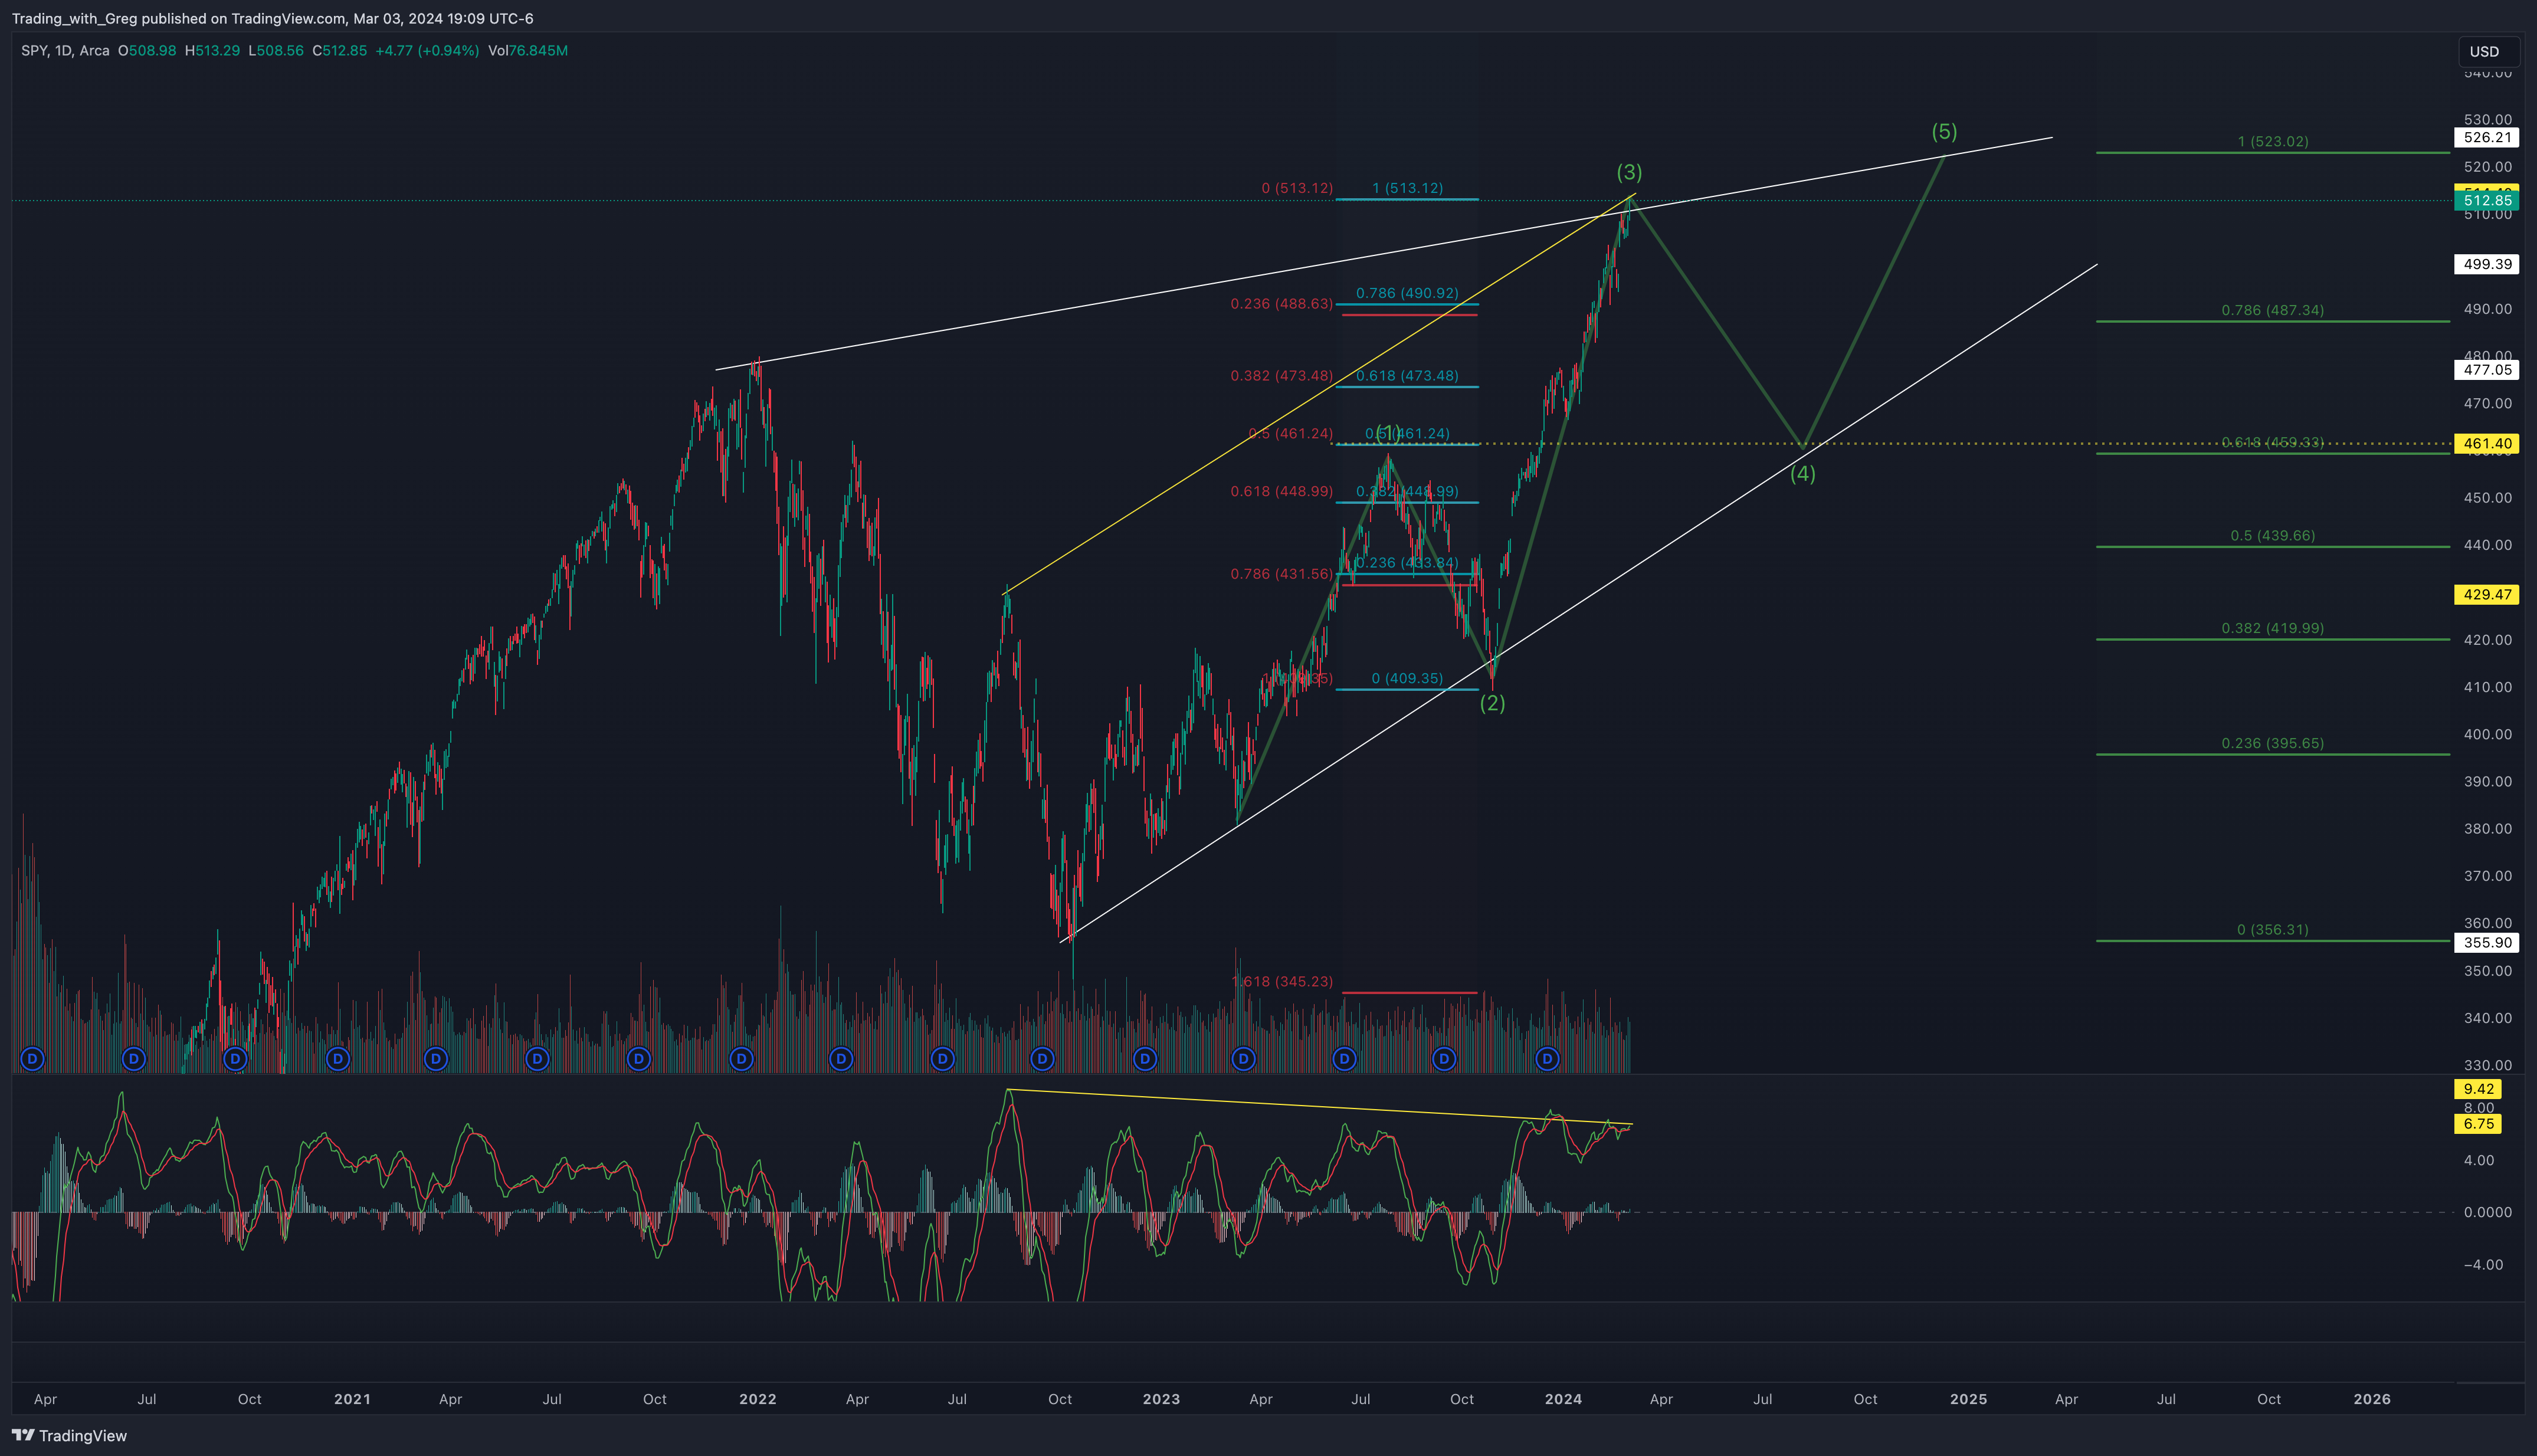This screenshot has height=1456, width=2537.
Task: Click the Trading_with_Greg published header text
Action: [x=272, y=18]
